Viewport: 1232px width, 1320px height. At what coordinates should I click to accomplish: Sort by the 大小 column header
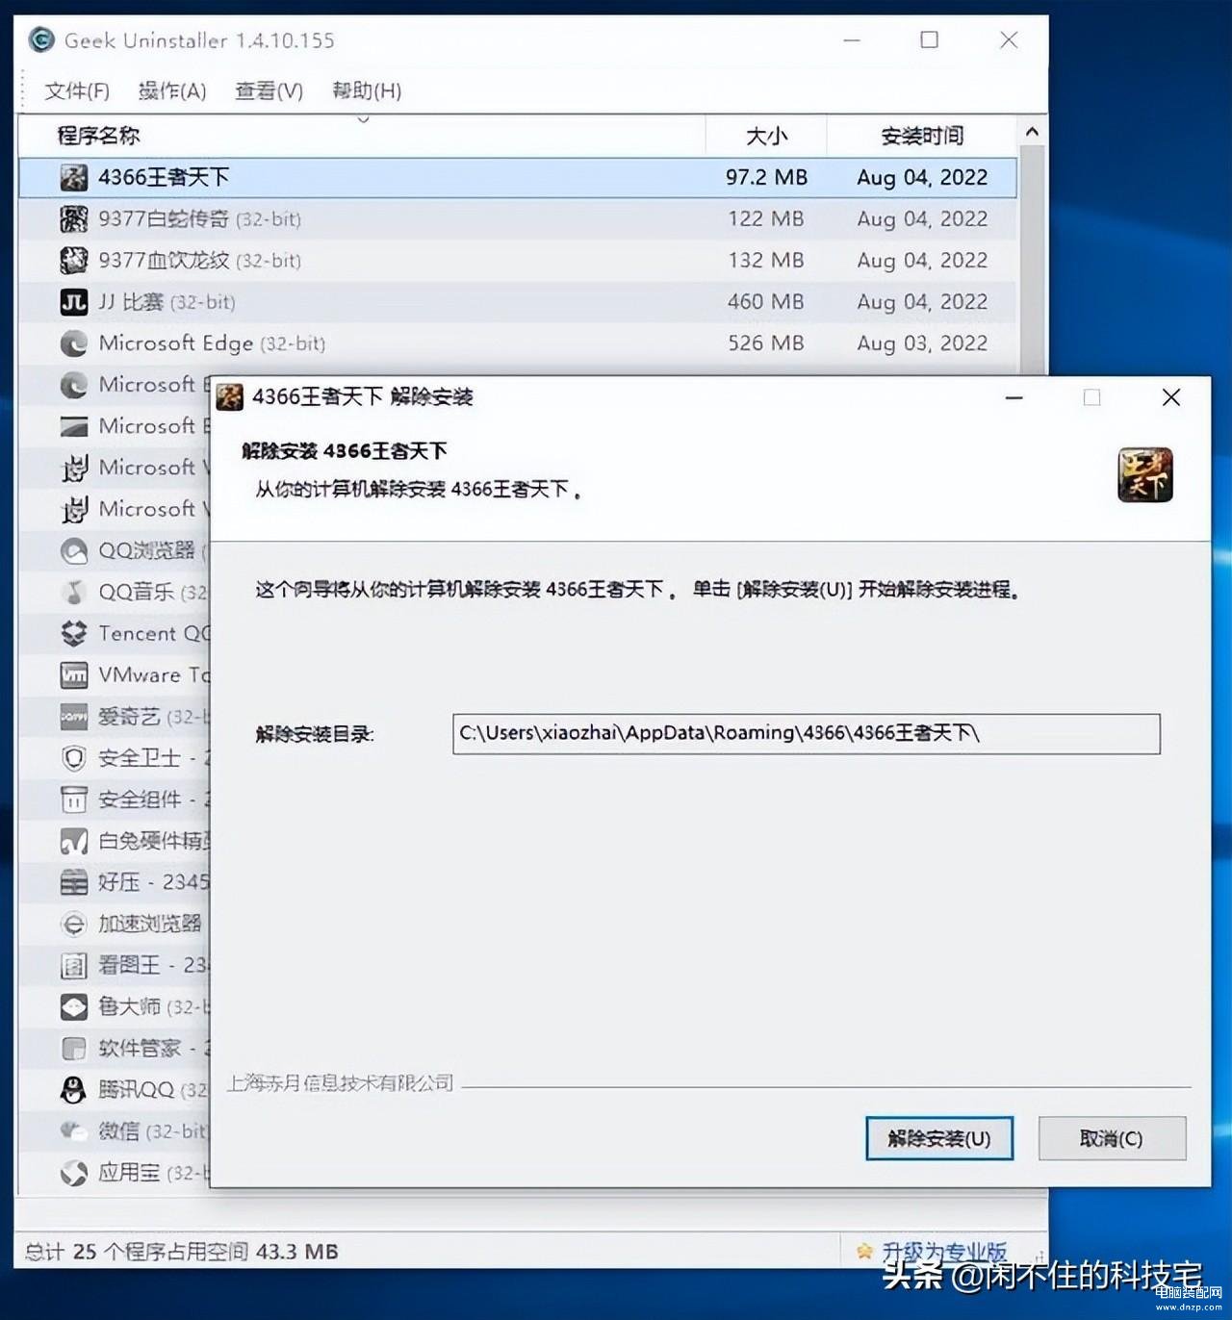pos(766,136)
